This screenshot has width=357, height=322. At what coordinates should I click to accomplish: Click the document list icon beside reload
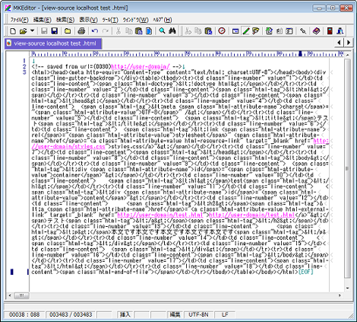click(x=280, y=31)
